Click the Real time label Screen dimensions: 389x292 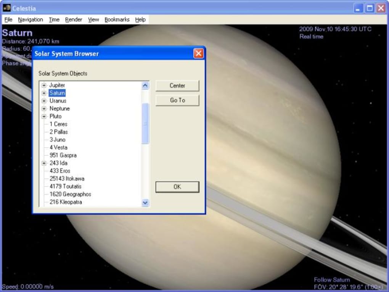point(311,37)
